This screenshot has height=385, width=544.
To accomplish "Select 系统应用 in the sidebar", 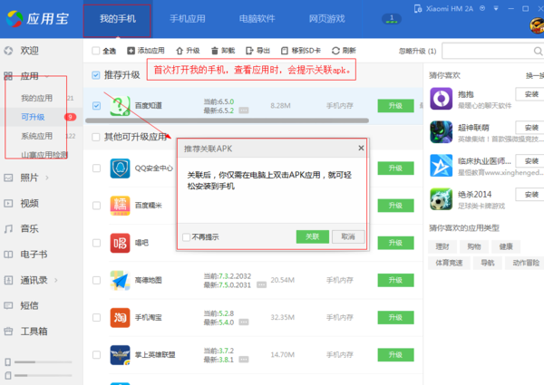I will tap(37, 136).
